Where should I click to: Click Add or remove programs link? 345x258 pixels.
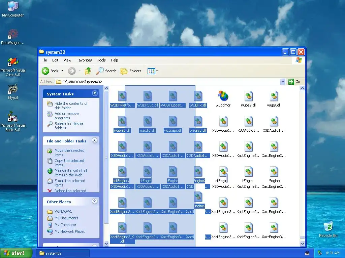[66, 116]
